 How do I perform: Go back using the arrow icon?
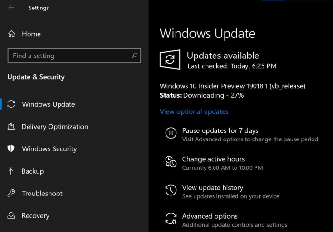pos(11,8)
